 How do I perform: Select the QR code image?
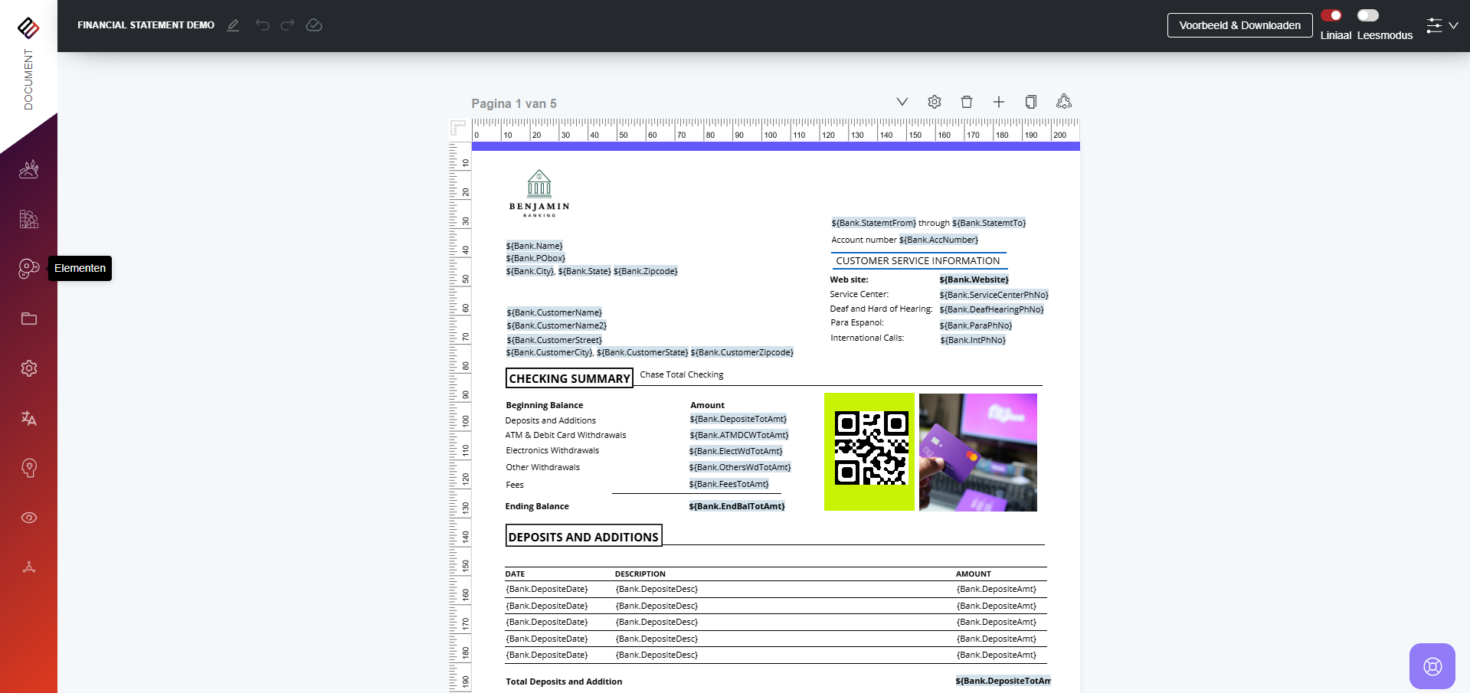pyautogui.click(x=869, y=452)
